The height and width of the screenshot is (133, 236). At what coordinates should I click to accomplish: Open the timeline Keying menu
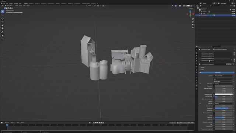[13, 123]
